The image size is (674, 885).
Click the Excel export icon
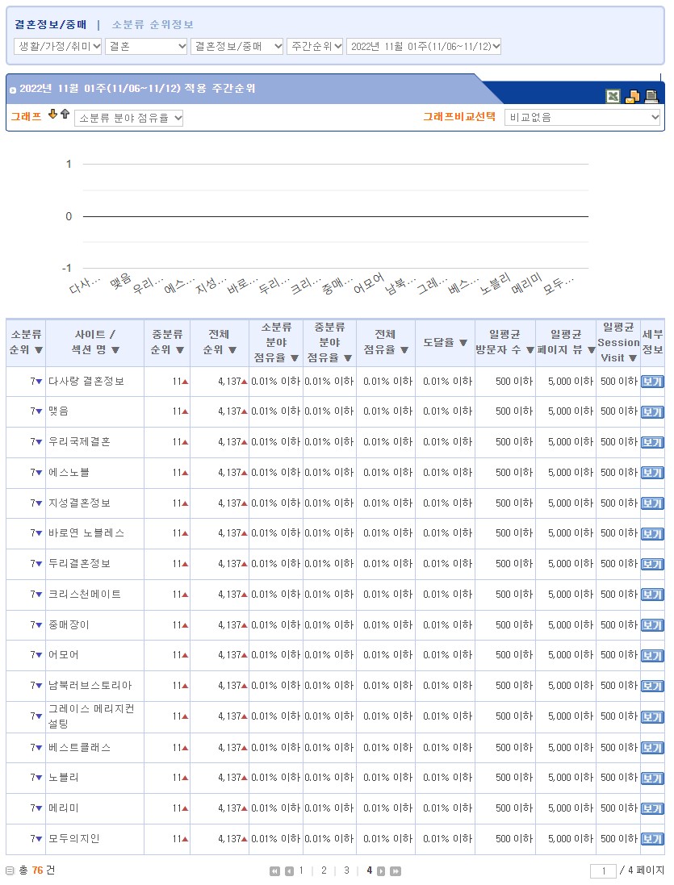613,97
